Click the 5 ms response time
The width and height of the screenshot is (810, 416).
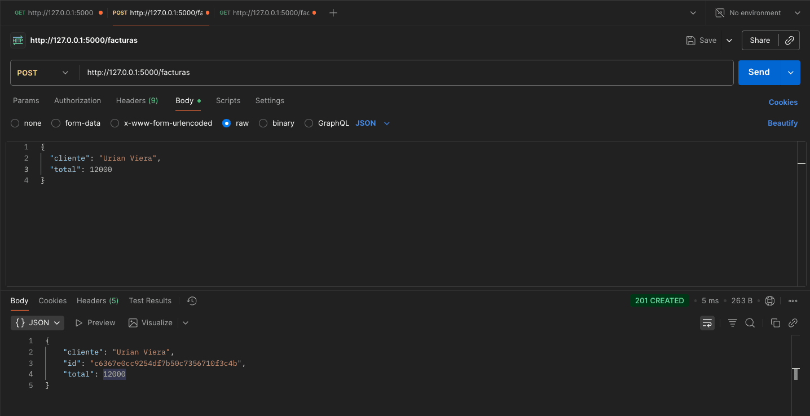click(x=710, y=300)
